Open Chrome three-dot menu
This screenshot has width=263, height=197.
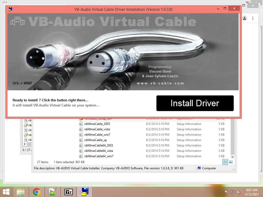(x=253, y=18)
